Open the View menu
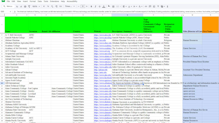 click(19, 1)
